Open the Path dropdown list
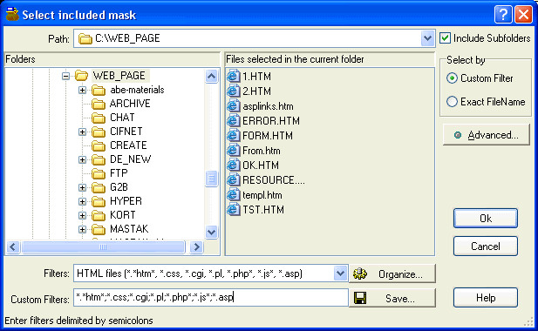Screen dimensions: 538x331 427,38
